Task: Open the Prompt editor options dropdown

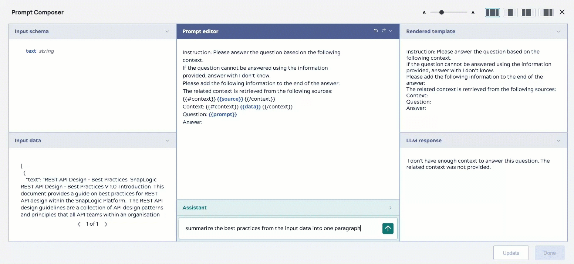Action: [391, 31]
